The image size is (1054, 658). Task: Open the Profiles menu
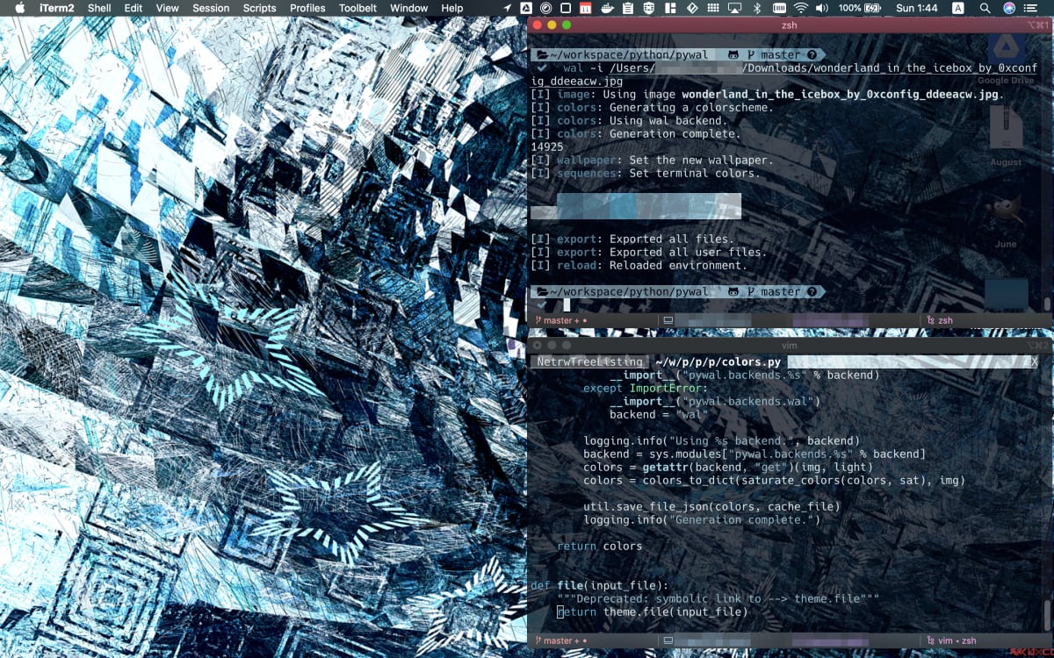click(307, 8)
